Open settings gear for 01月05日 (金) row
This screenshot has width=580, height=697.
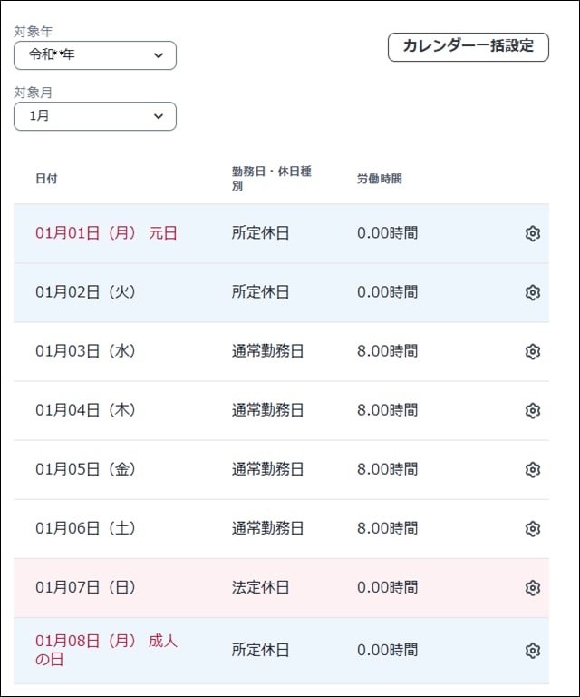pyautogui.click(x=532, y=470)
